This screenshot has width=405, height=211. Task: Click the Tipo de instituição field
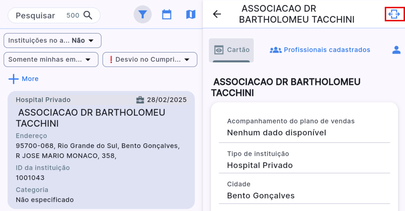[304, 160]
